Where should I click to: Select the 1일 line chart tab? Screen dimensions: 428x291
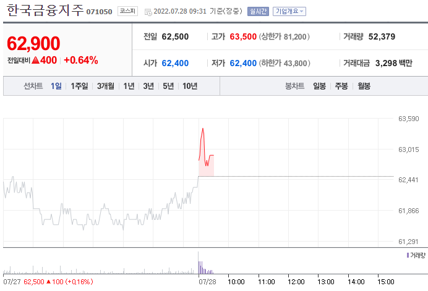point(56,86)
